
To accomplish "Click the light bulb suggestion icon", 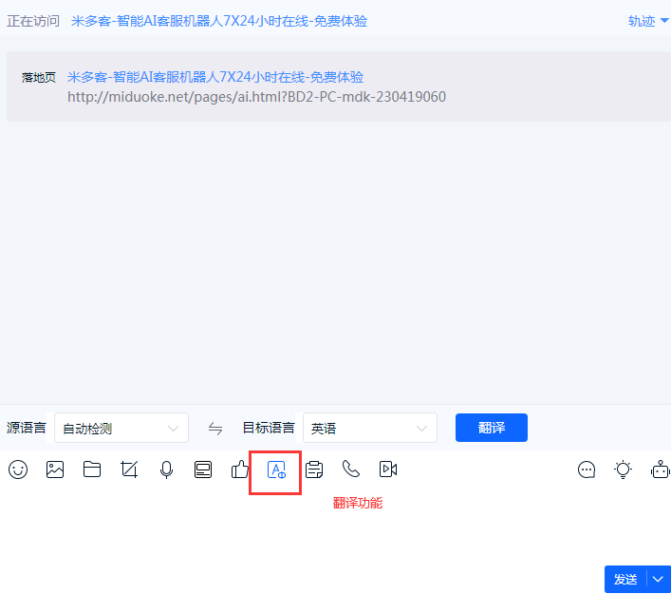I will pos(623,469).
